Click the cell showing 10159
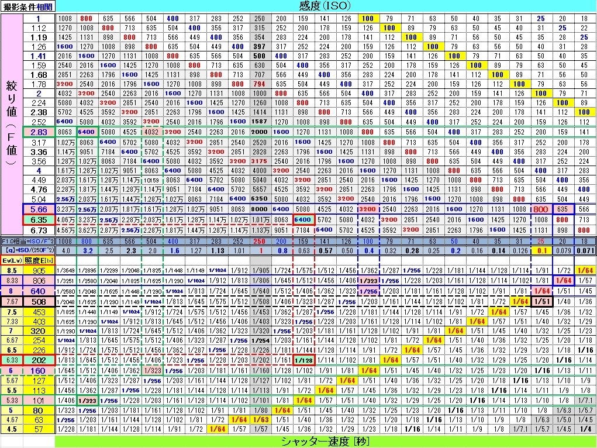Viewport: 597px width, 448px height. (151, 180)
